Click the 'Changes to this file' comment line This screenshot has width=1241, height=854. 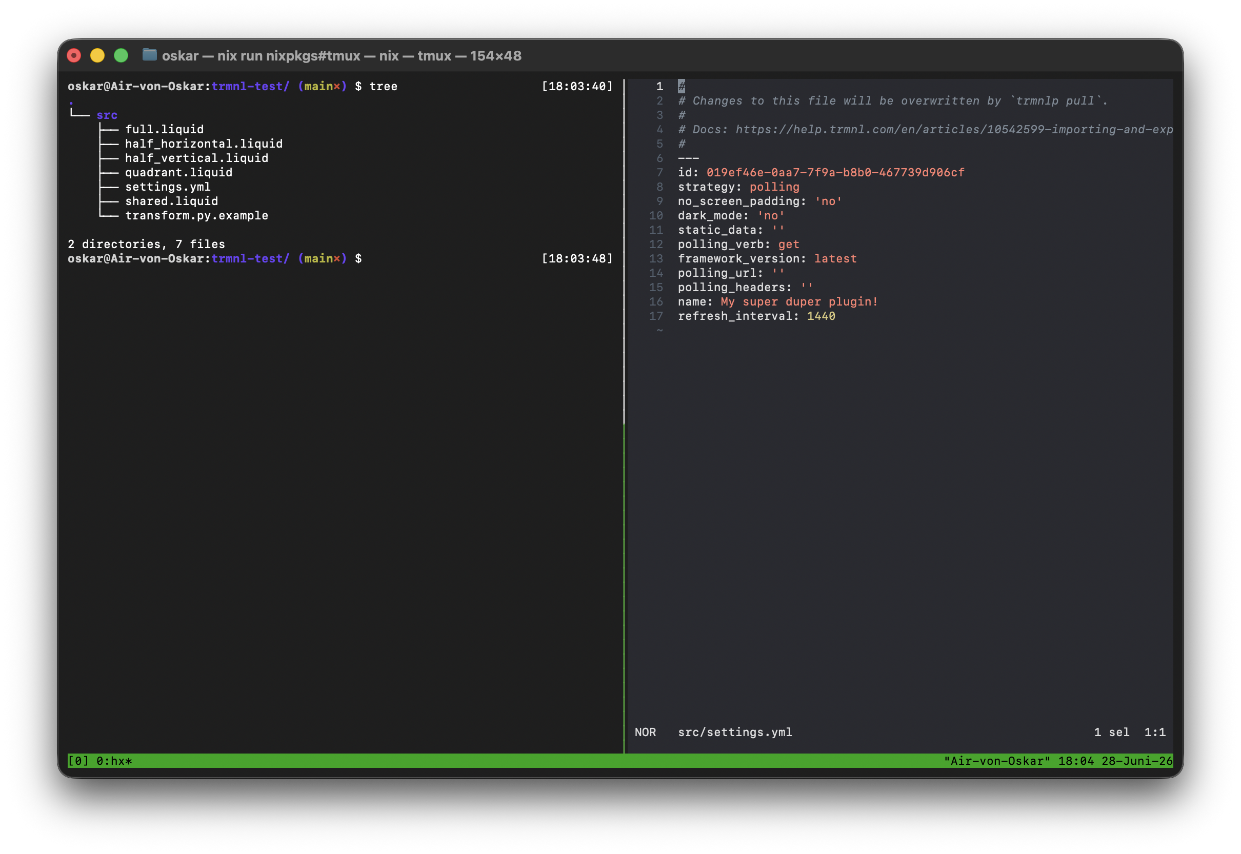[x=893, y=101]
